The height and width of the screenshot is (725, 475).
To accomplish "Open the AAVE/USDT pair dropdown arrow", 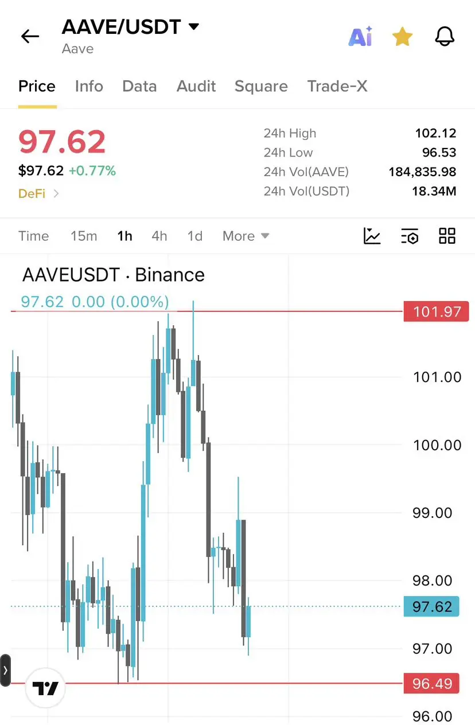I will coord(194,26).
